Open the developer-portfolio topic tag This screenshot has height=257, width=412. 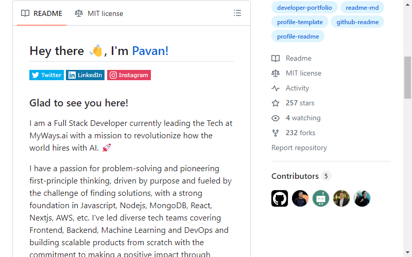(x=304, y=8)
